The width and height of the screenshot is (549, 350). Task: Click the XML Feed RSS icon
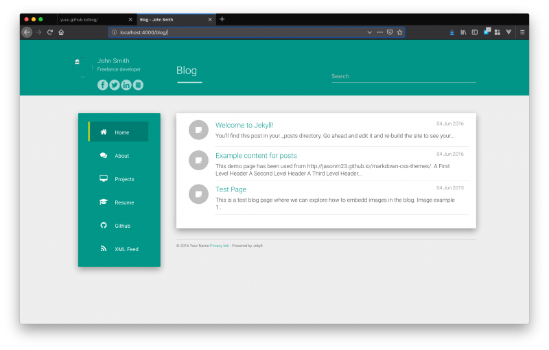click(104, 249)
